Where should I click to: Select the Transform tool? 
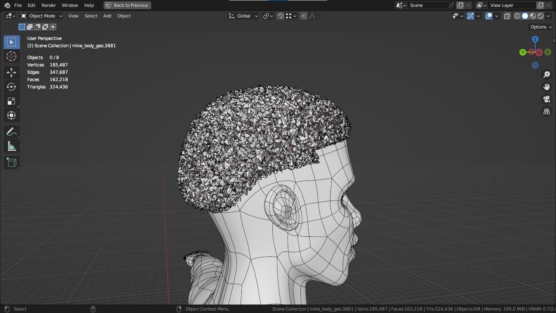tap(11, 115)
